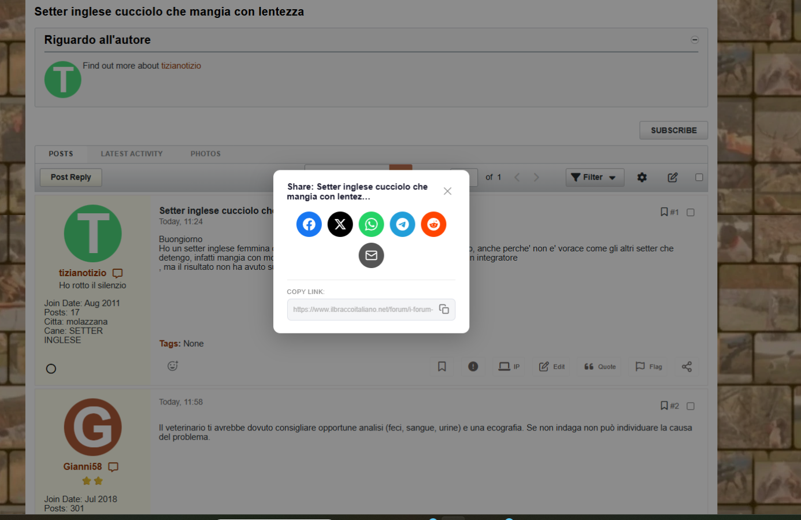Viewport: 801px width, 520px height.
Task: Check the checkbox for post #1
Action: click(x=691, y=213)
